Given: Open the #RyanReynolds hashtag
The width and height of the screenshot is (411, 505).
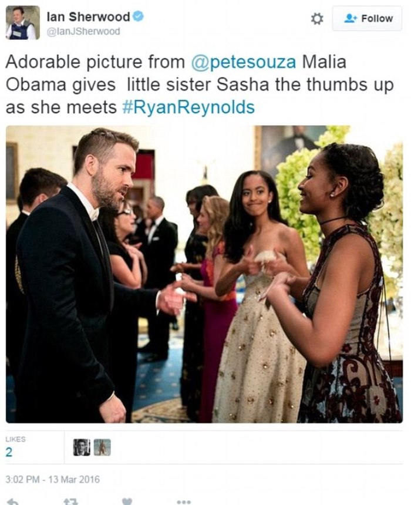Looking at the screenshot, I should tap(188, 107).
